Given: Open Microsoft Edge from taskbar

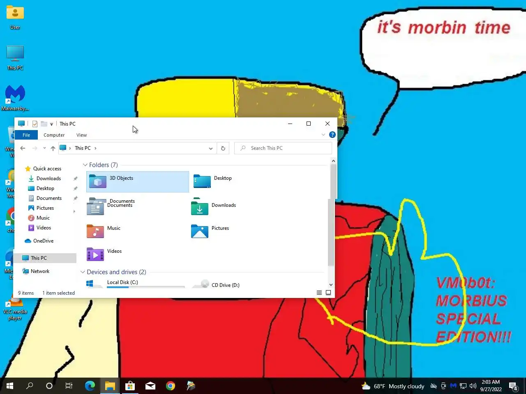Looking at the screenshot, I should tap(90, 386).
